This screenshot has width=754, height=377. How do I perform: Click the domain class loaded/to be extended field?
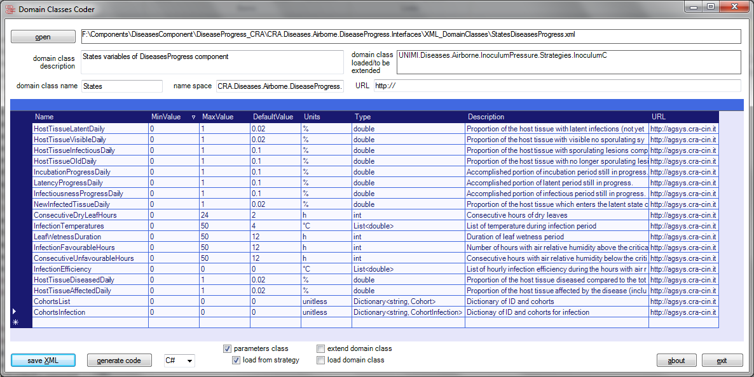coord(569,62)
